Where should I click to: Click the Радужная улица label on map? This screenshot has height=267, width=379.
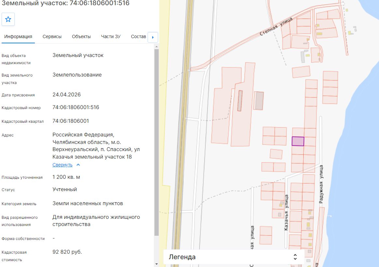pyautogui.click(x=321, y=184)
